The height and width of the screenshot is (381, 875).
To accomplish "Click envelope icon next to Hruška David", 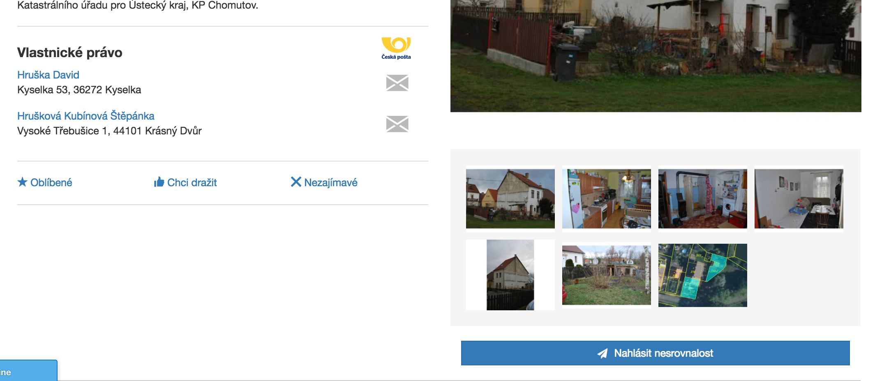I will tap(397, 83).
